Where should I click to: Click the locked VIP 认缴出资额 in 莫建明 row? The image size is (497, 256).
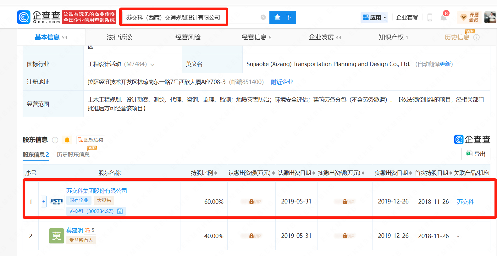(251, 236)
